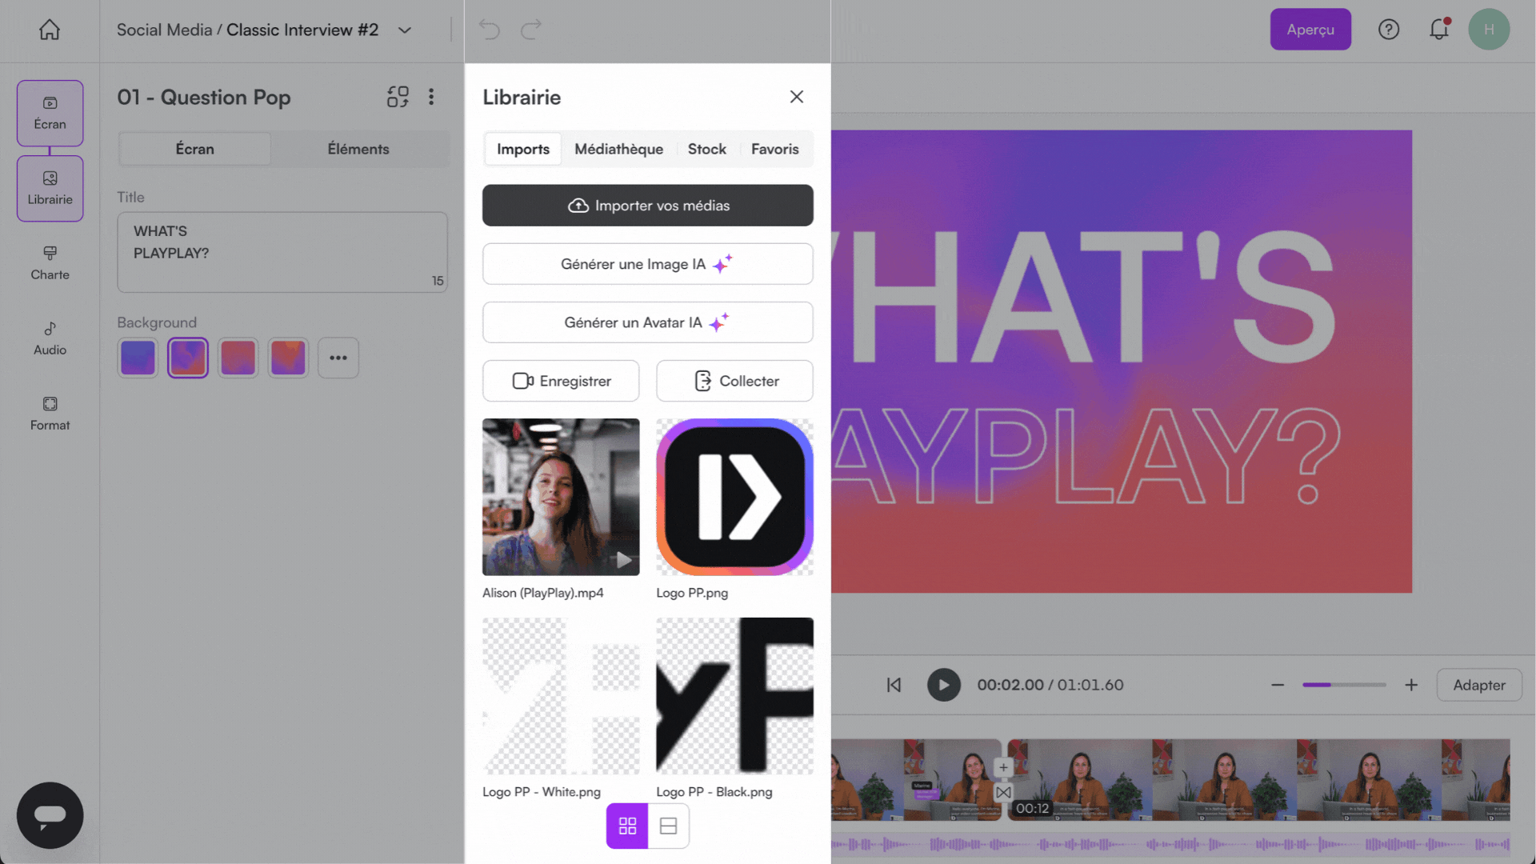1536x864 pixels.
Task: Expand more background options
Action: [338, 358]
